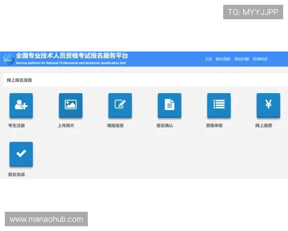Select the 报名完成 checkmark icon
The width and height of the screenshot is (288, 231).
[x=21, y=154]
